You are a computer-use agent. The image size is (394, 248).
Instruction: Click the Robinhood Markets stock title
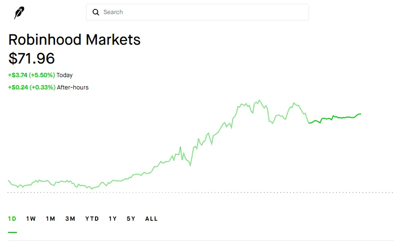pyautogui.click(x=74, y=40)
